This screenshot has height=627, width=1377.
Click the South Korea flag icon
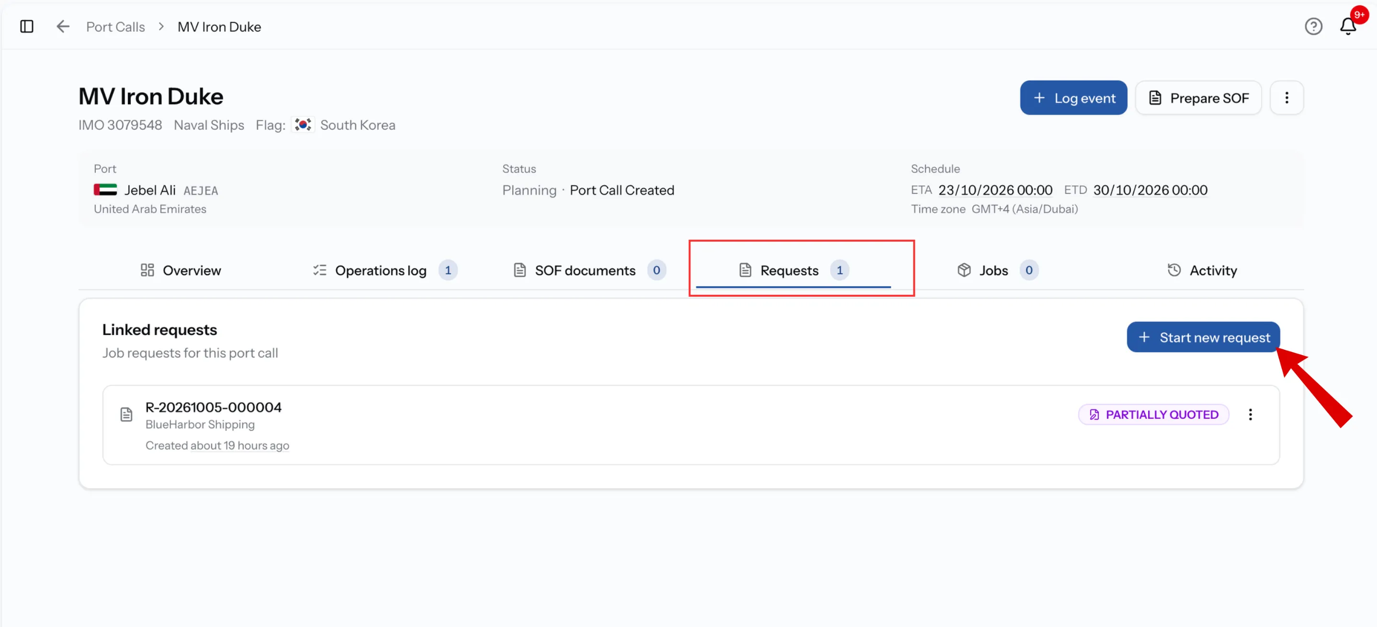[303, 124]
